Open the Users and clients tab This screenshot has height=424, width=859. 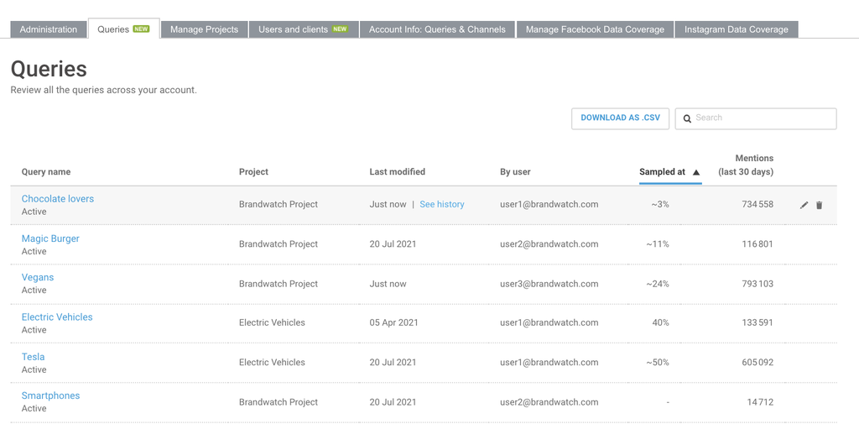coord(302,29)
